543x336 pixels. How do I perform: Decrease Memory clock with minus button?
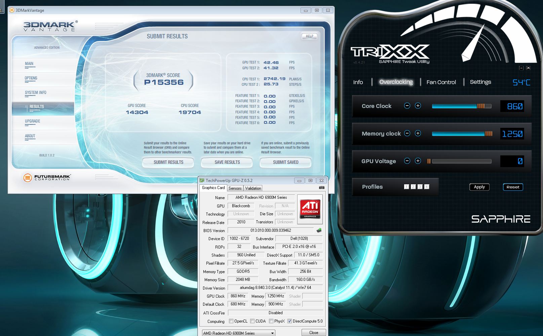407,133
